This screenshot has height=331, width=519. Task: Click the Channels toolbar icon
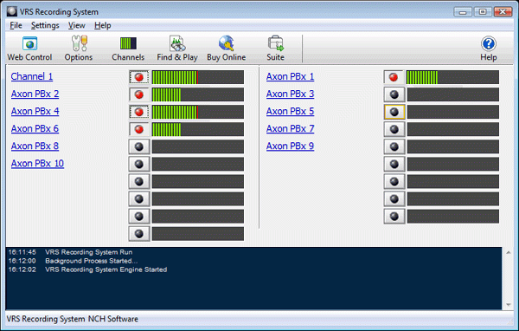pos(128,49)
